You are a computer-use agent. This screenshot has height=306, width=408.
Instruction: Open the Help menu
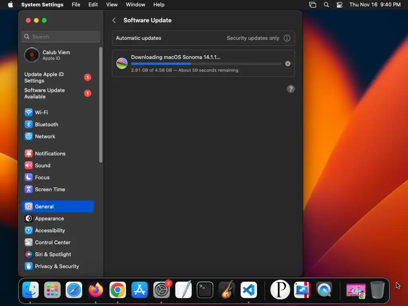coord(159,5)
